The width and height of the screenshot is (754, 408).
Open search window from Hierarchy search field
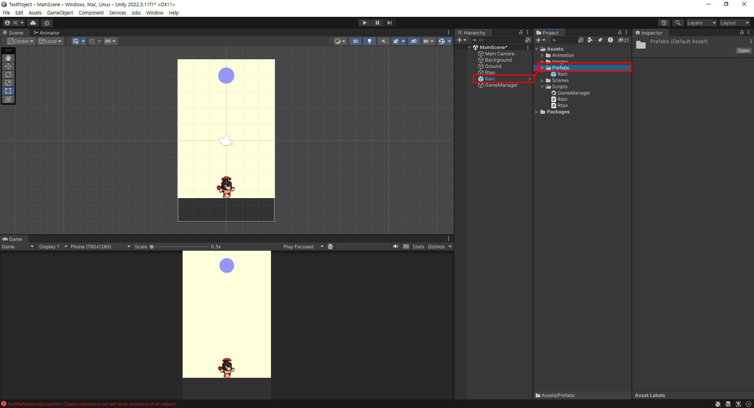point(528,40)
